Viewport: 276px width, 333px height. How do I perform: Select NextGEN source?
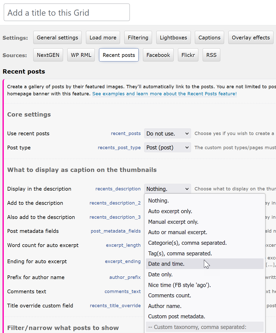[48, 55]
